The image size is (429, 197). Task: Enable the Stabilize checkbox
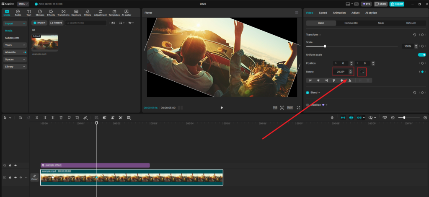[x=308, y=105]
